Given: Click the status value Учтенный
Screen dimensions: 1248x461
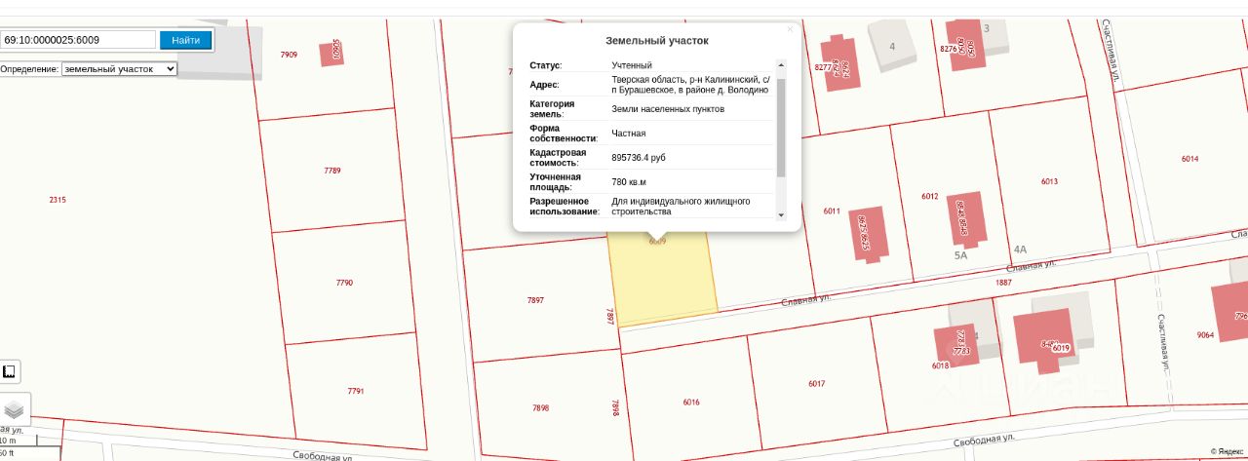Looking at the screenshot, I should (x=632, y=65).
